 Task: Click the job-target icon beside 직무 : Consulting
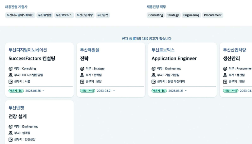pyautogui.click(x=10, y=69)
